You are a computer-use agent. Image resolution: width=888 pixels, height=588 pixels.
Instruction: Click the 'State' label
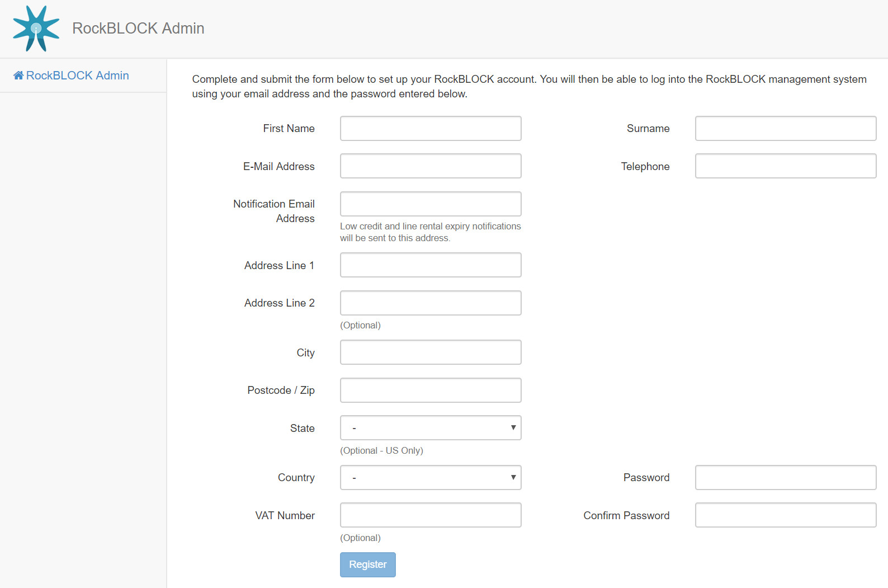point(303,428)
